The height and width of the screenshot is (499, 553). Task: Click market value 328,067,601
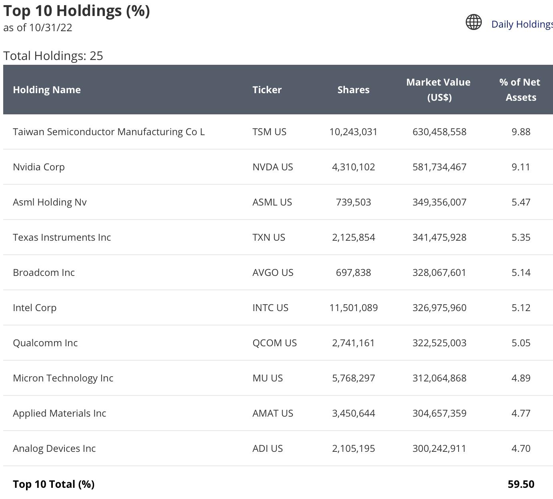click(x=439, y=273)
